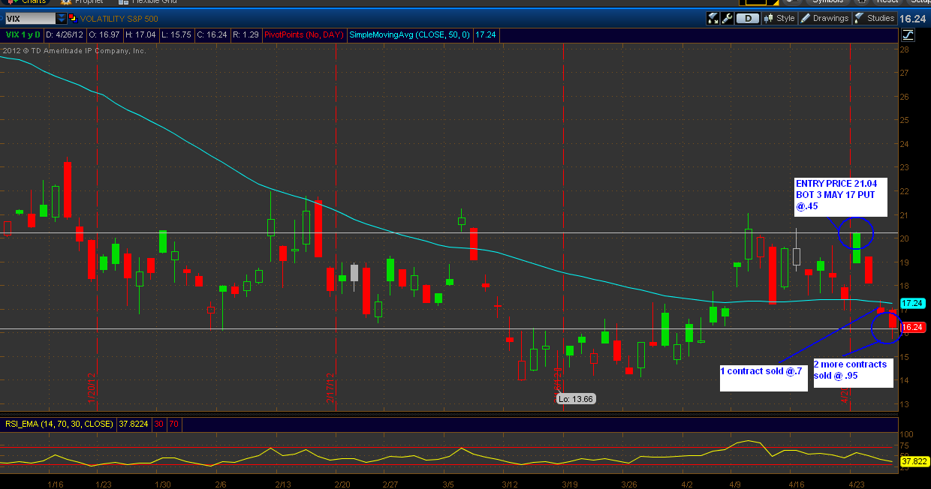Image resolution: width=931 pixels, height=489 pixels.
Task: Open the Drawings menu
Action: tap(824, 19)
